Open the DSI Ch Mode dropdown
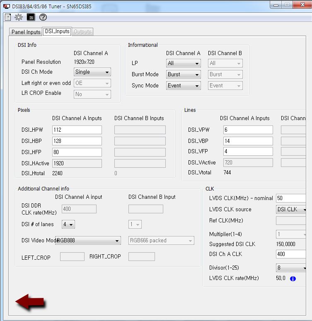The width and height of the screenshot is (312, 321). click(x=92, y=72)
